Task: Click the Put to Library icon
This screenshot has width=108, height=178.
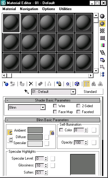Action: pos(59,84)
